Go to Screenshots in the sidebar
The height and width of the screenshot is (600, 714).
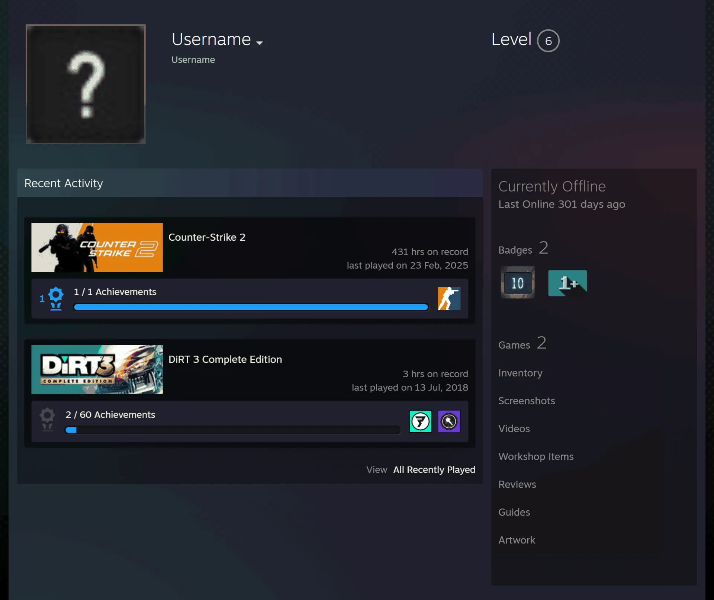(526, 401)
